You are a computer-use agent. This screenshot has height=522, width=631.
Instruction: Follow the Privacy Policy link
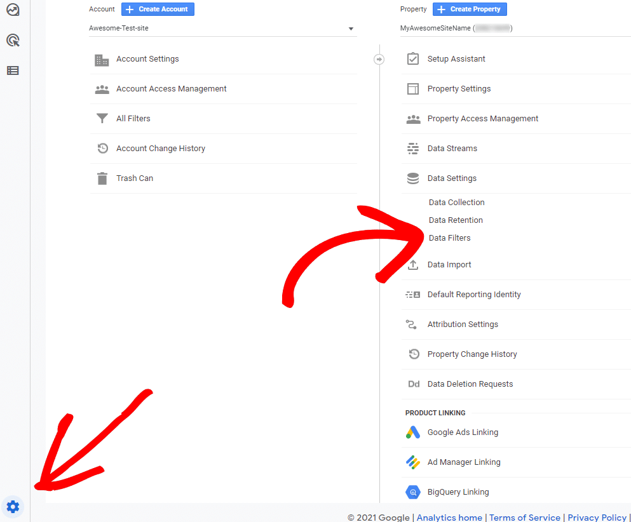tap(597, 517)
